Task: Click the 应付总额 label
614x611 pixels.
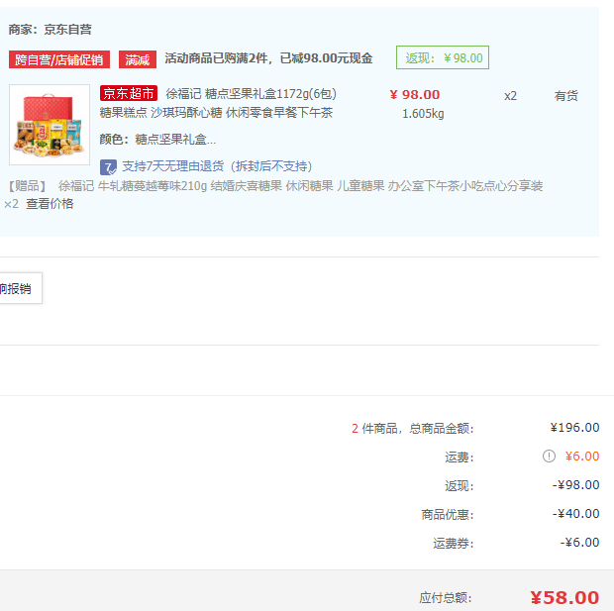Action: coord(446,598)
